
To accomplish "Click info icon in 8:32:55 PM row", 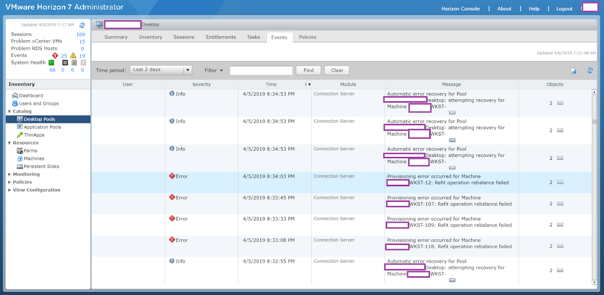I will tap(172, 261).
